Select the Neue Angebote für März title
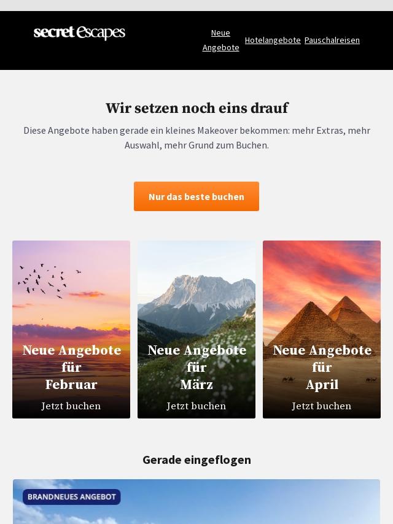The height and width of the screenshot is (524, 393). coord(197,367)
